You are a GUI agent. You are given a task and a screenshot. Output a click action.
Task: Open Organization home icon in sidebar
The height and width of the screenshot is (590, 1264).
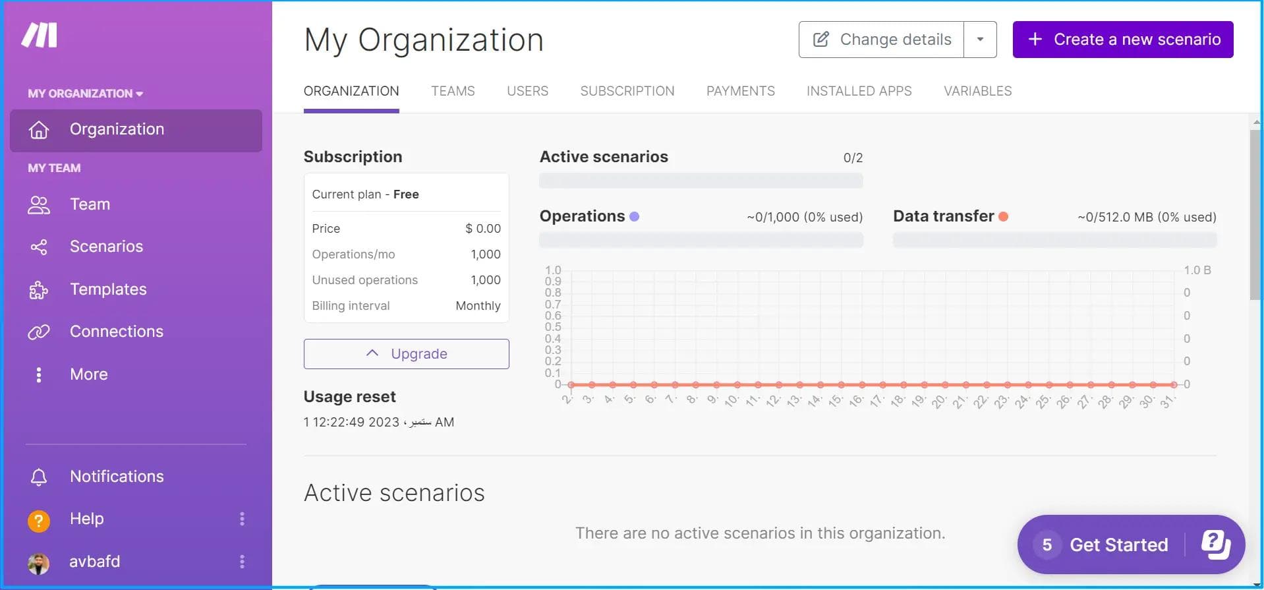(39, 130)
